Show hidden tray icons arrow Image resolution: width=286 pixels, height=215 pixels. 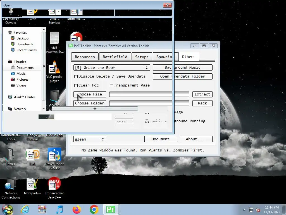click(x=244, y=210)
